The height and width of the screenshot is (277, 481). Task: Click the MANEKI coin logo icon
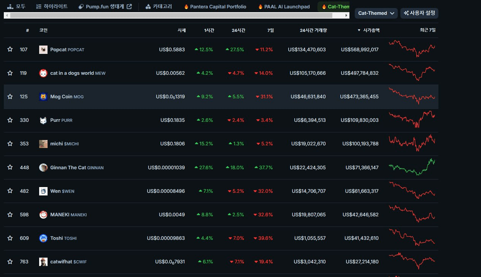click(x=43, y=215)
